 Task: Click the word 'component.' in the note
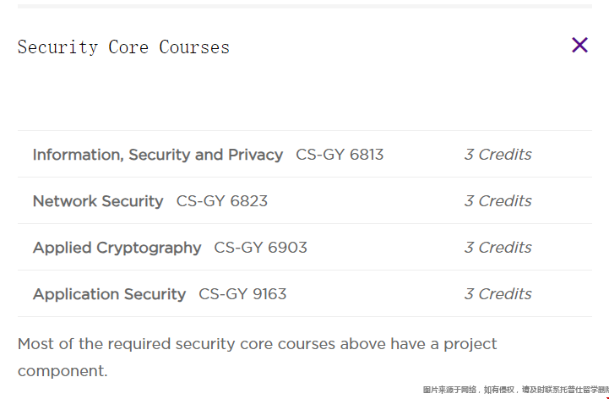63,371
